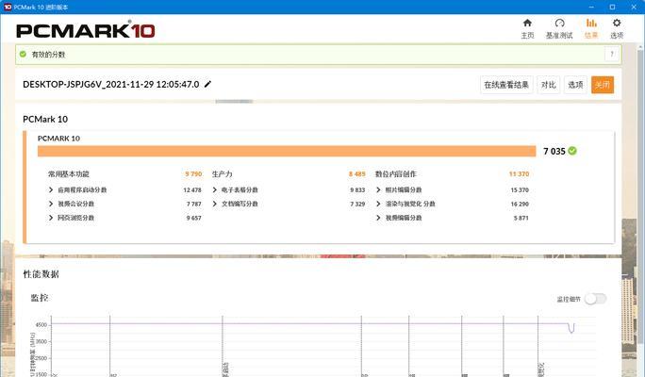
Task: Click the 12 478 app startup value
Action: [x=192, y=190]
